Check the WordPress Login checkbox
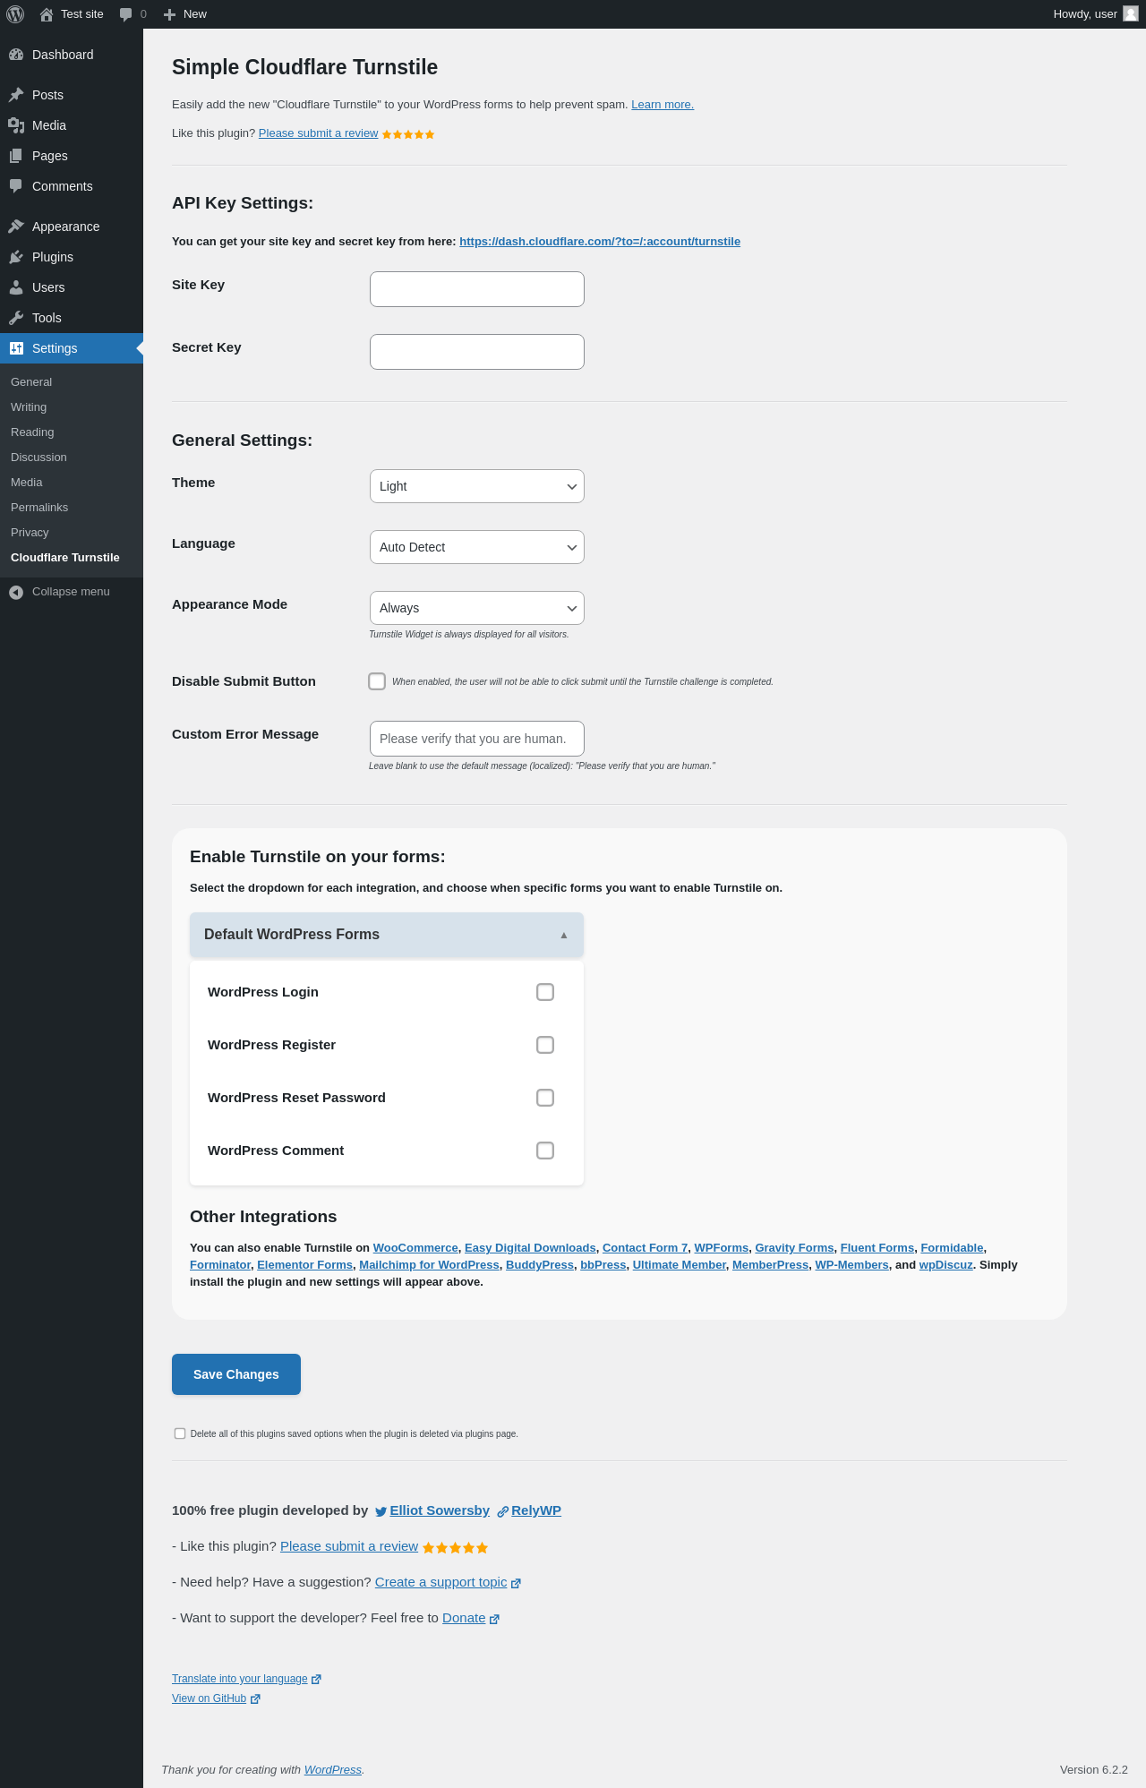This screenshot has width=1146, height=1788. pyautogui.click(x=545, y=992)
